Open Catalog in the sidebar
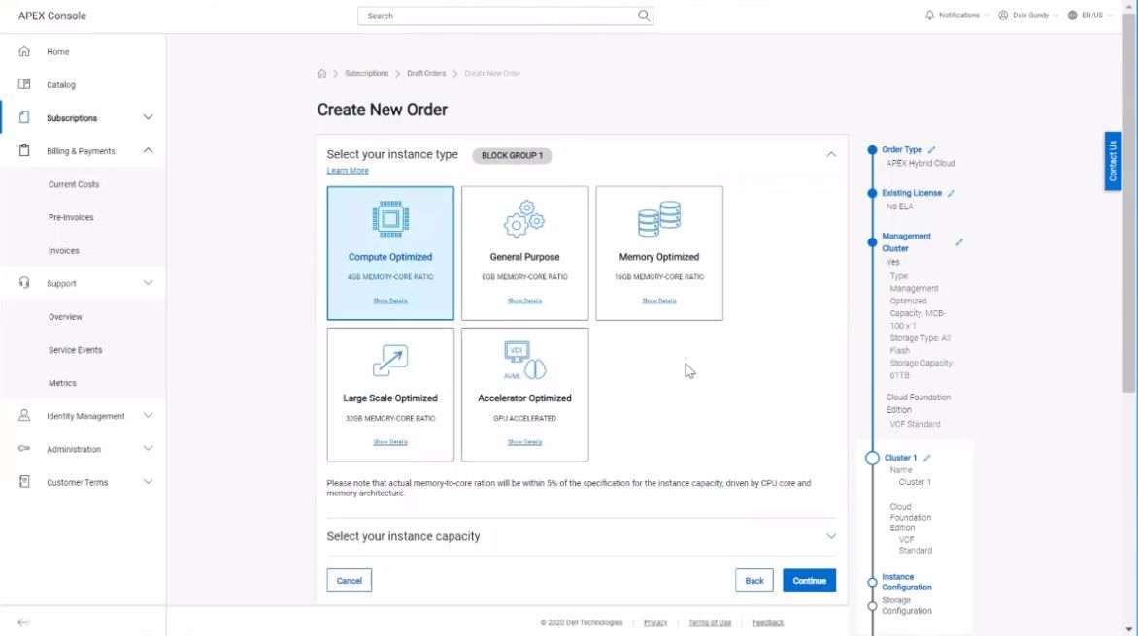 60,85
